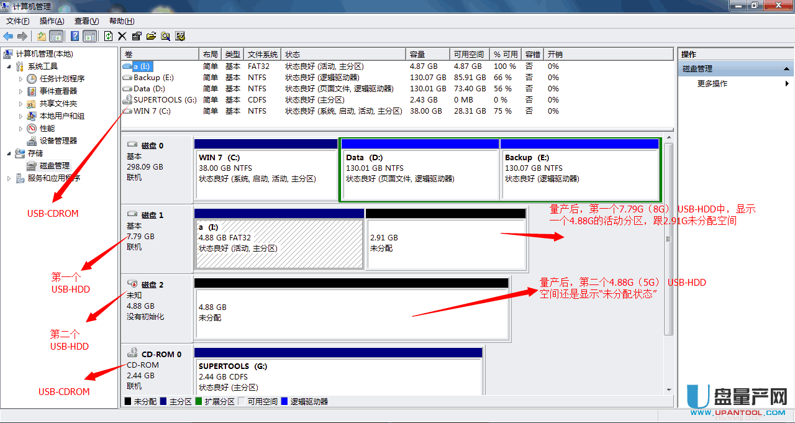Collapse the 系统工具 tree node
The height and width of the screenshot is (423, 795).
[x=9, y=66]
